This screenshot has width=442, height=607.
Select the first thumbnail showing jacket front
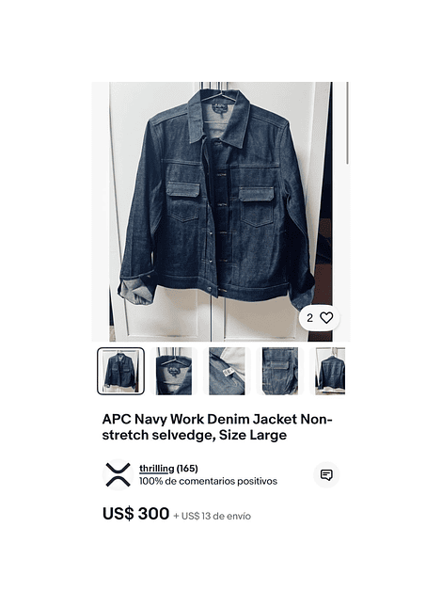[120, 371]
